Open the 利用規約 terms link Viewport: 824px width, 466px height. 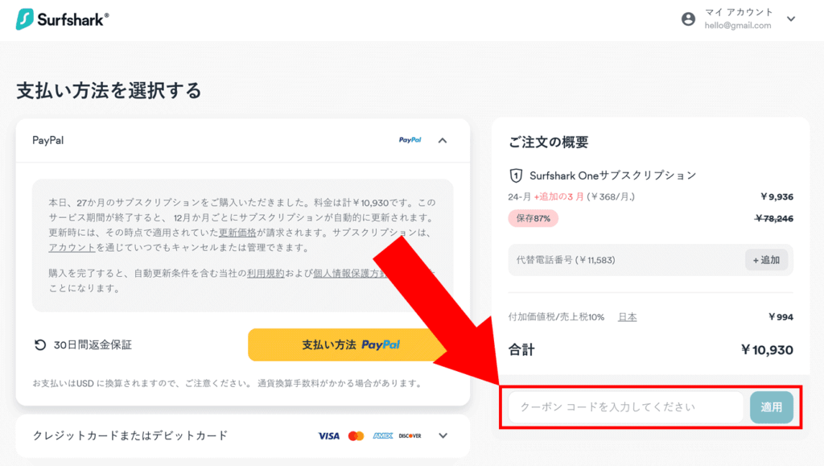pos(266,273)
